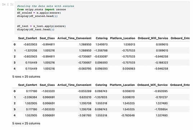Click row index 1 of lower table
Screen dimensions: 193x130
15,97
